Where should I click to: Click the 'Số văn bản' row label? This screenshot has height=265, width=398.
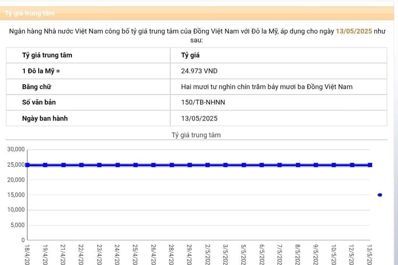pos(39,103)
